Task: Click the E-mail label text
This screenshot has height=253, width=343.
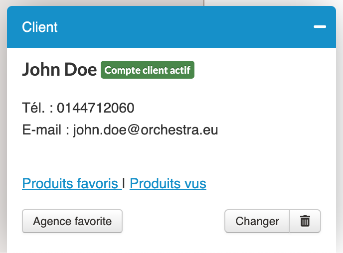Action: pos(42,130)
